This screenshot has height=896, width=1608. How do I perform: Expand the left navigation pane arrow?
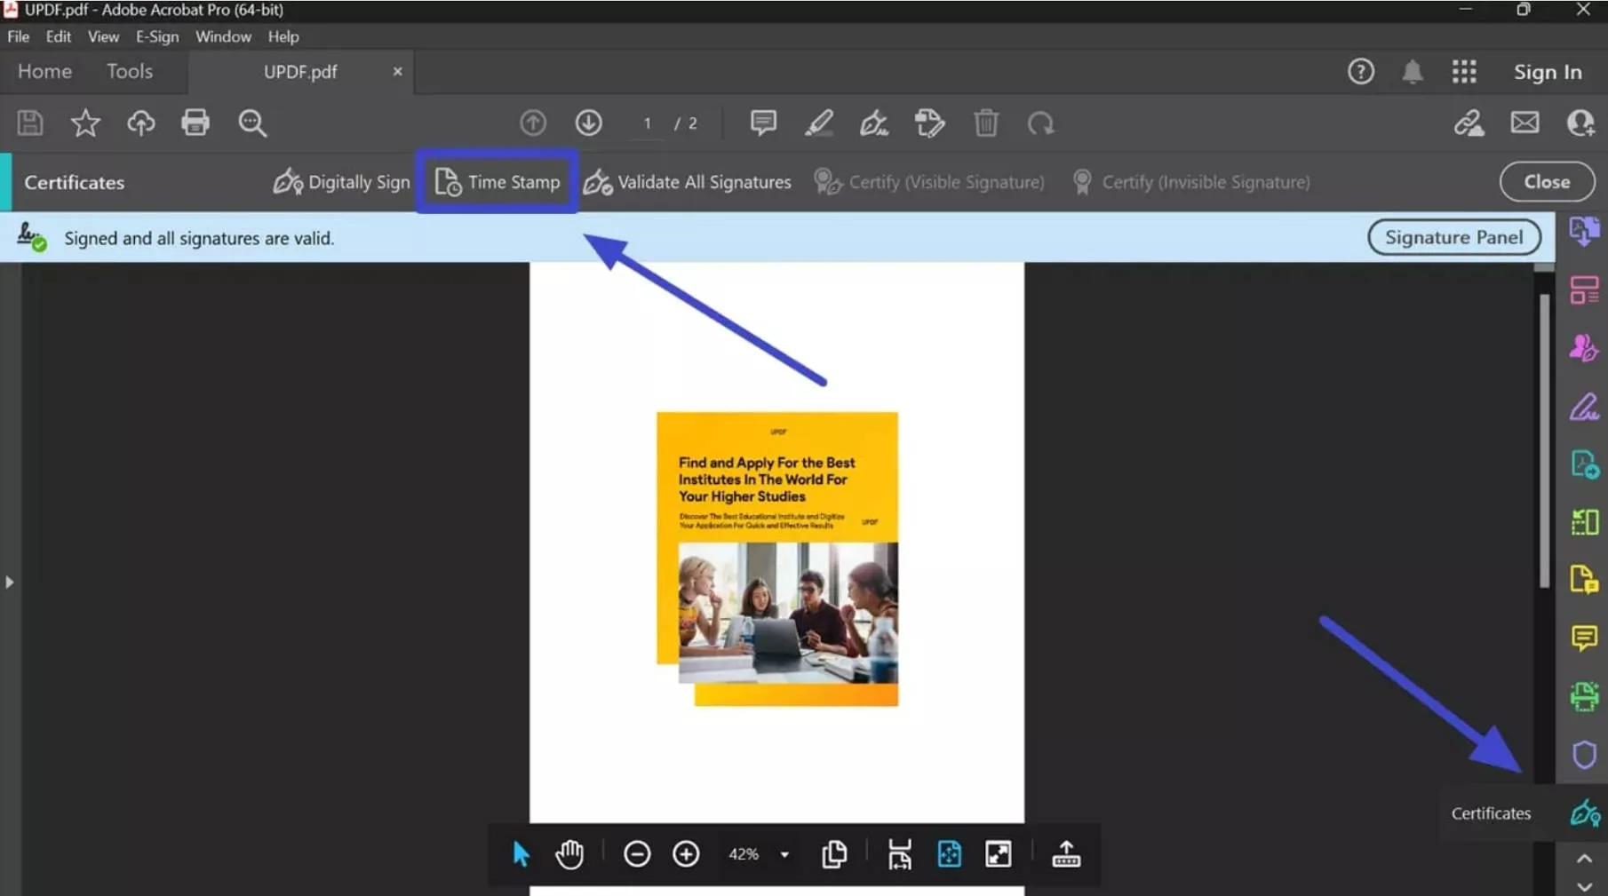coord(9,582)
